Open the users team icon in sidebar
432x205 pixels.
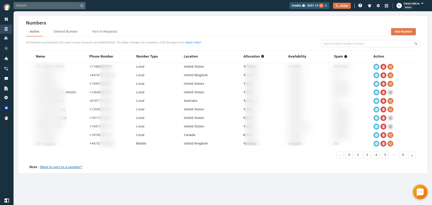pyautogui.click(x=6, y=38)
